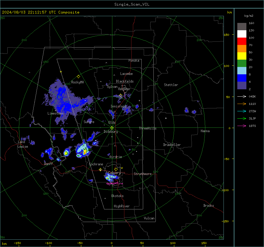Screen dimensions: 264x247
Task: Click the Sundre label
Action: coord(89,122)
